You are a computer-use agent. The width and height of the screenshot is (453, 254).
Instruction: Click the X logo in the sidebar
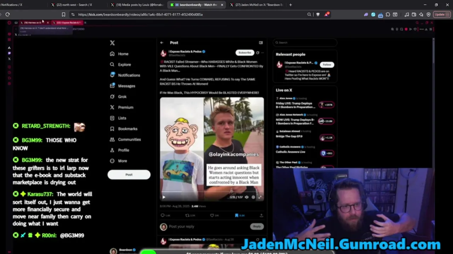click(112, 43)
